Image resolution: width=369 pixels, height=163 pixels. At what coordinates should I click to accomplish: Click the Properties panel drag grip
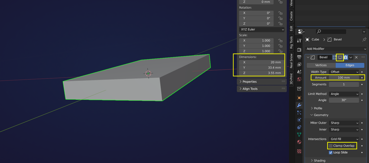[x=283, y=82]
